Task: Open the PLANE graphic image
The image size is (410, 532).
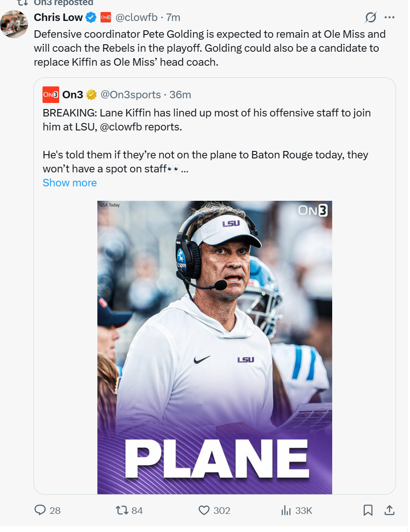Action: pos(214,347)
